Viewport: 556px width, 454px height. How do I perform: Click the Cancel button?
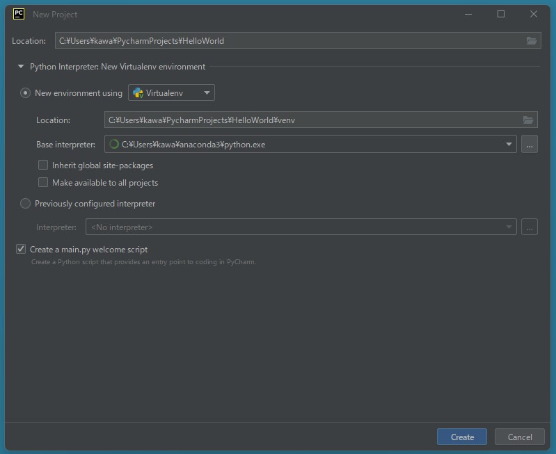pyautogui.click(x=520, y=437)
